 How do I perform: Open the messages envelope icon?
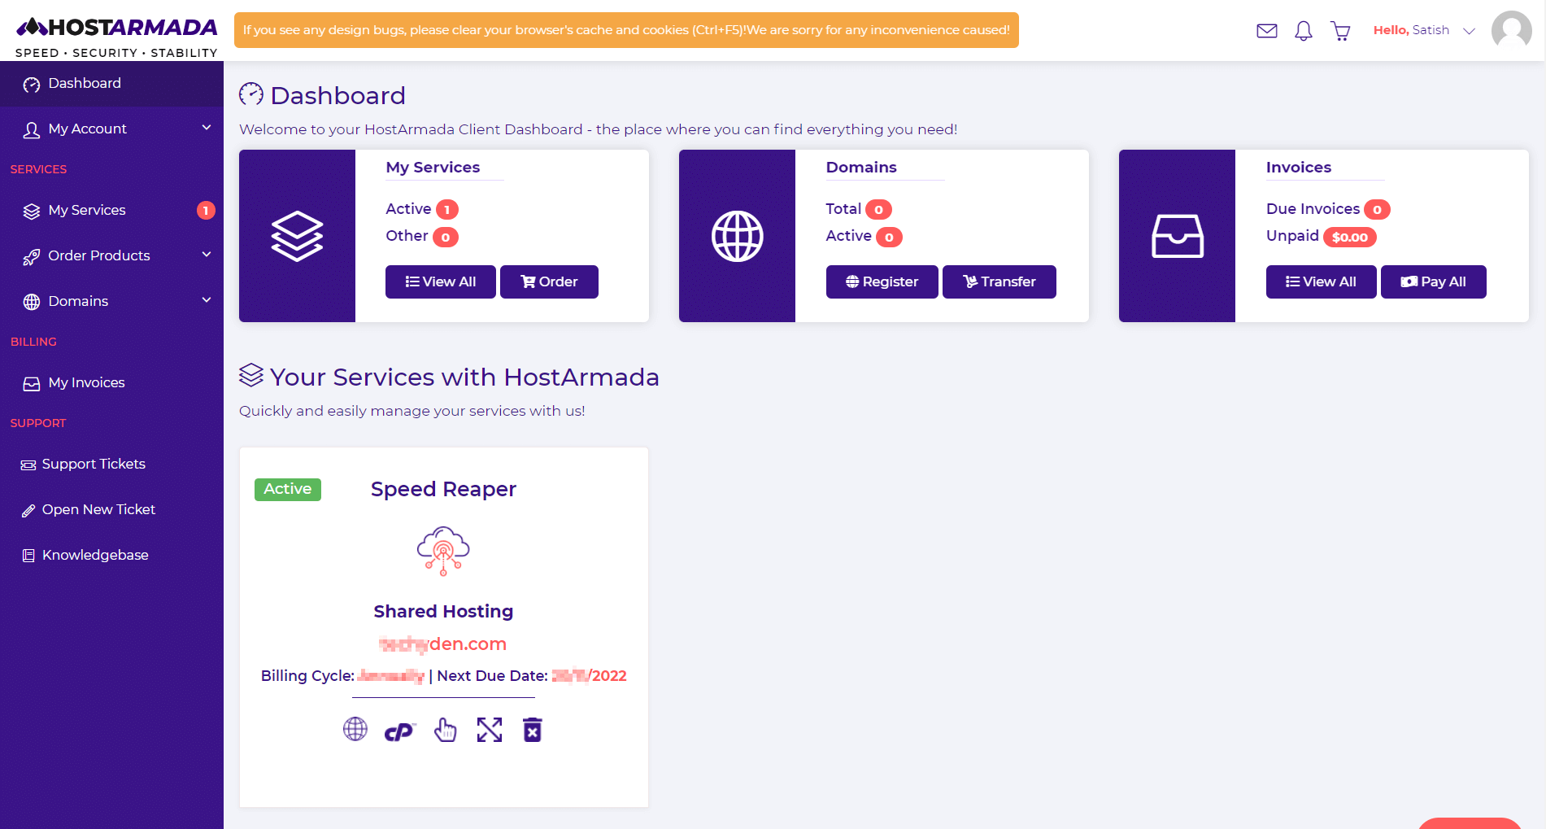(1266, 30)
